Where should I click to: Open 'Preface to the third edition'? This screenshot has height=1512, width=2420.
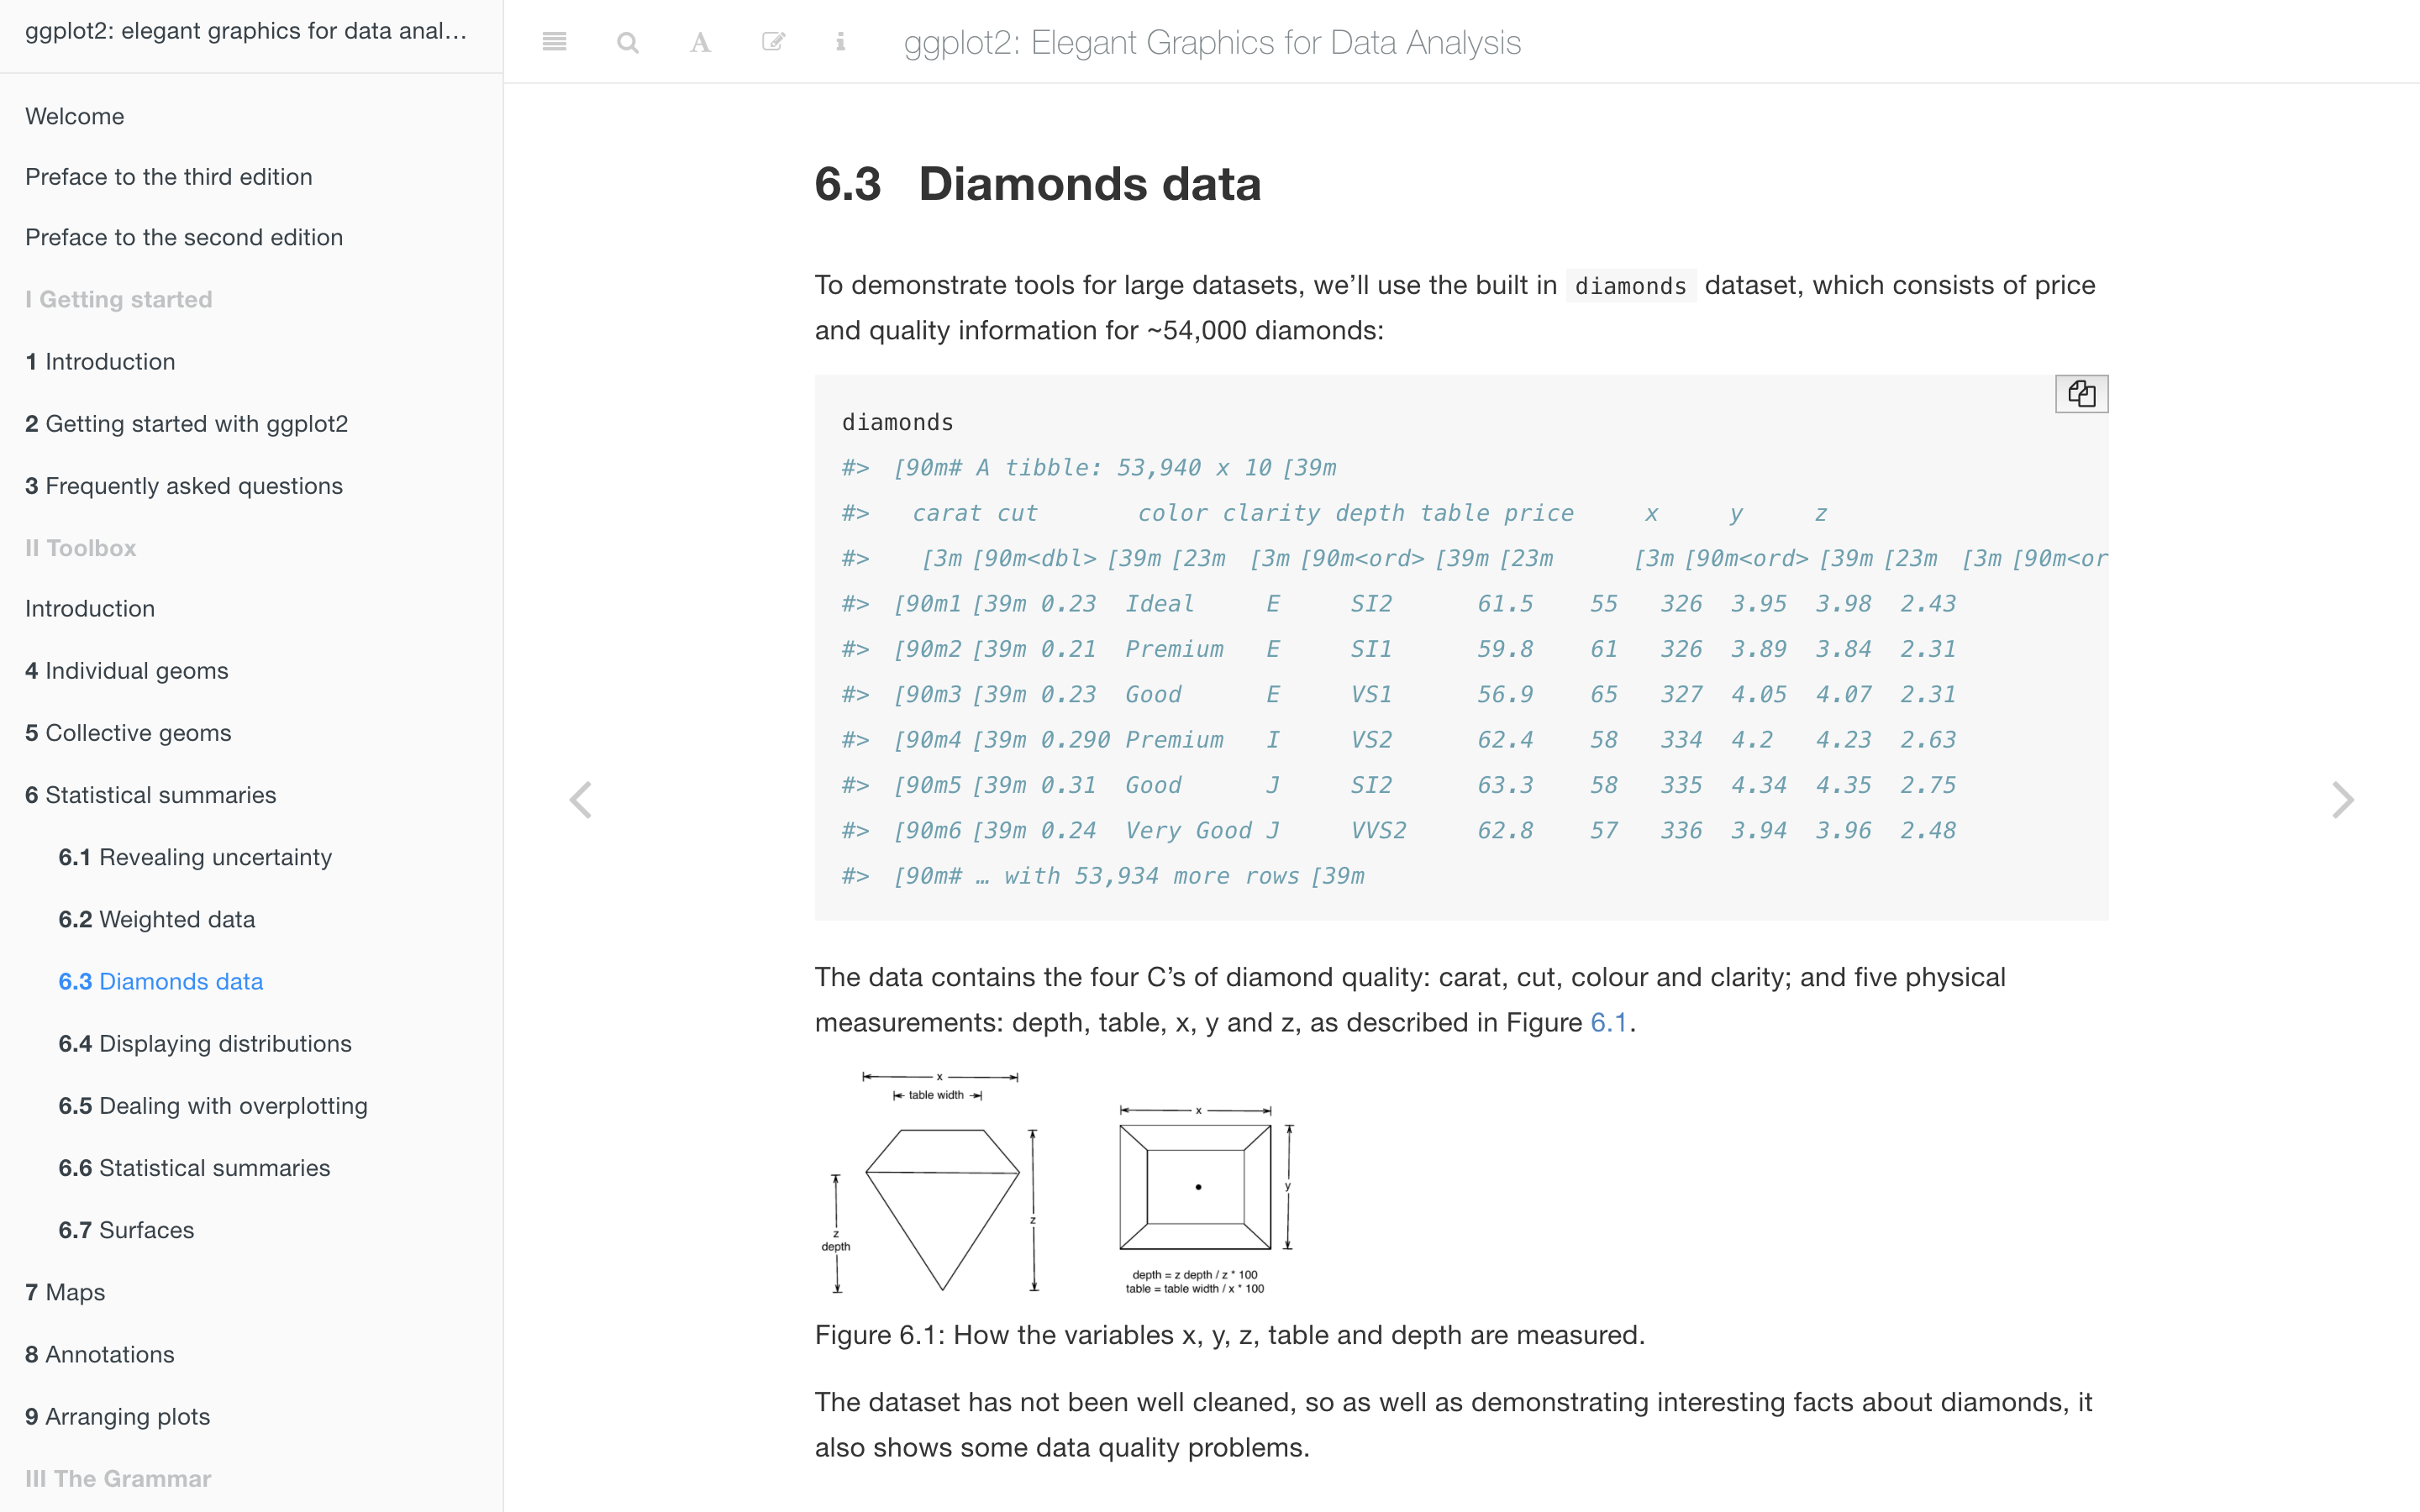click(x=168, y=176)
